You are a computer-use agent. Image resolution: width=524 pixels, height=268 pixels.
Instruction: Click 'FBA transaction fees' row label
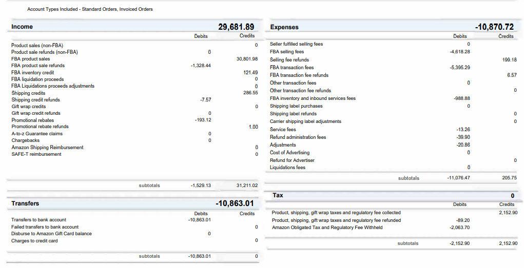tap(292, 68)
